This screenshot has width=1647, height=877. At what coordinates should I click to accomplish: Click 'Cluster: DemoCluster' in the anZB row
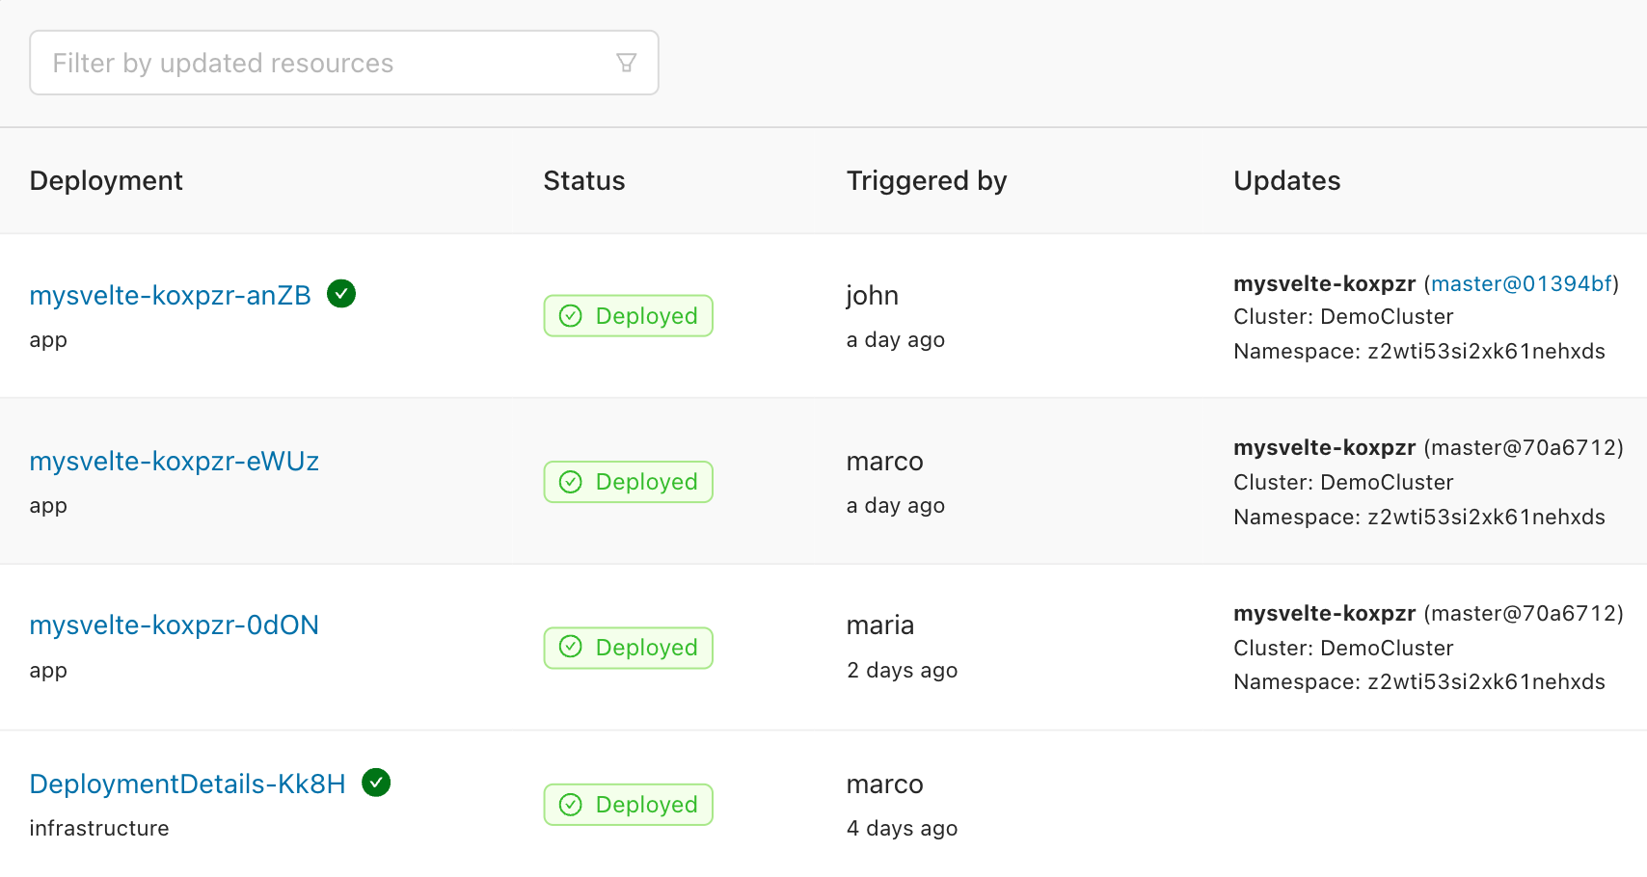[1343, 316]
